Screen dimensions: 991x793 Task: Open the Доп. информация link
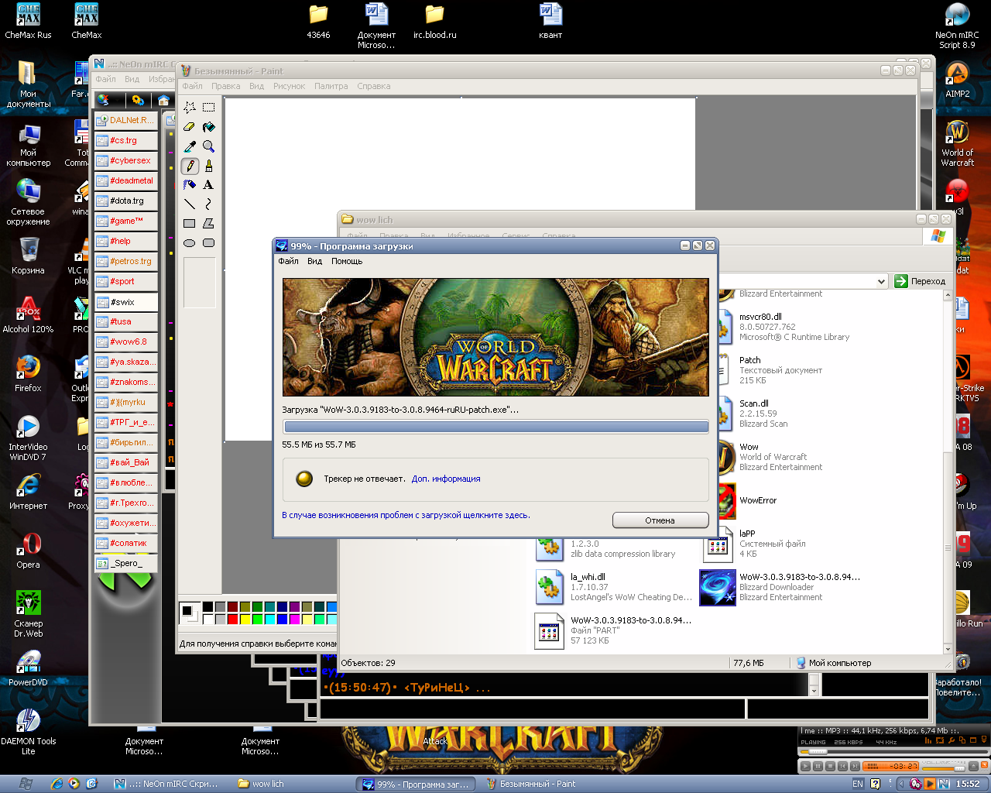[x=446, y=479]
